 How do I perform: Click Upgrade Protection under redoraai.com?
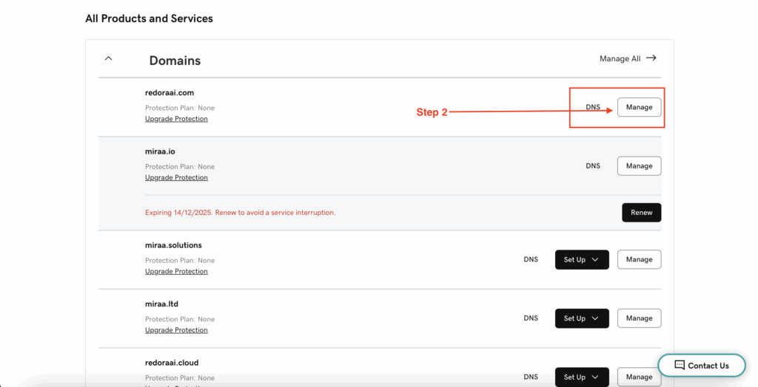coord(176,119)
